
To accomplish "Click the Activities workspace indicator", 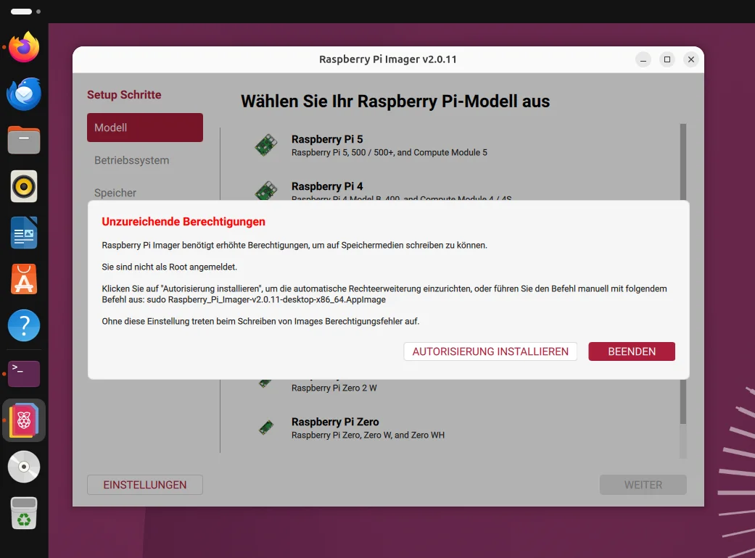I will [x=25, y=12].
